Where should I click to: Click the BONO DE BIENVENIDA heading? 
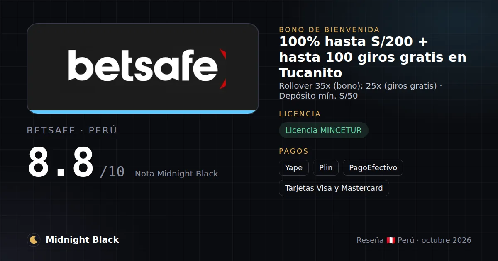click(x=330, y=30)
